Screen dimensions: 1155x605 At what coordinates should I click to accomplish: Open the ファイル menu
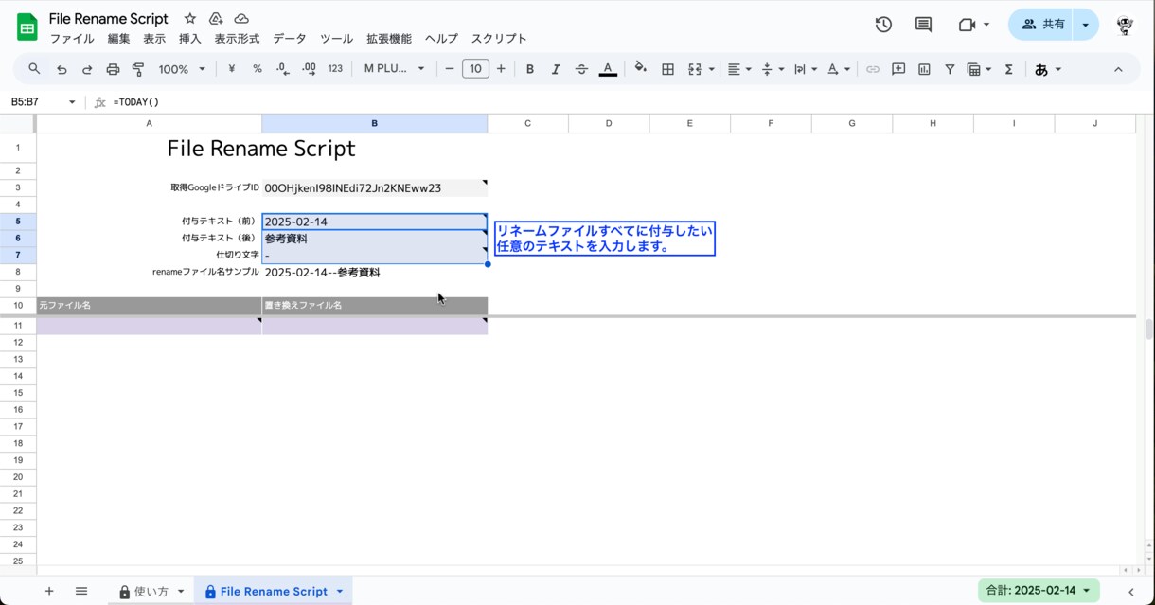(72, 39)
